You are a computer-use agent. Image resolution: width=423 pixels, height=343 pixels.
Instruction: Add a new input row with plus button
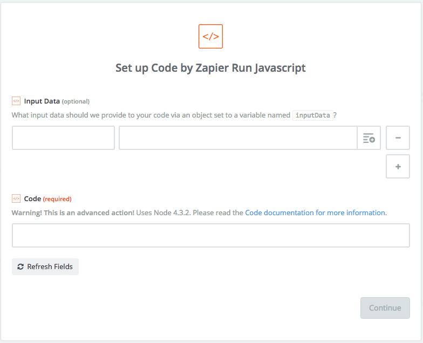(398, 167)
